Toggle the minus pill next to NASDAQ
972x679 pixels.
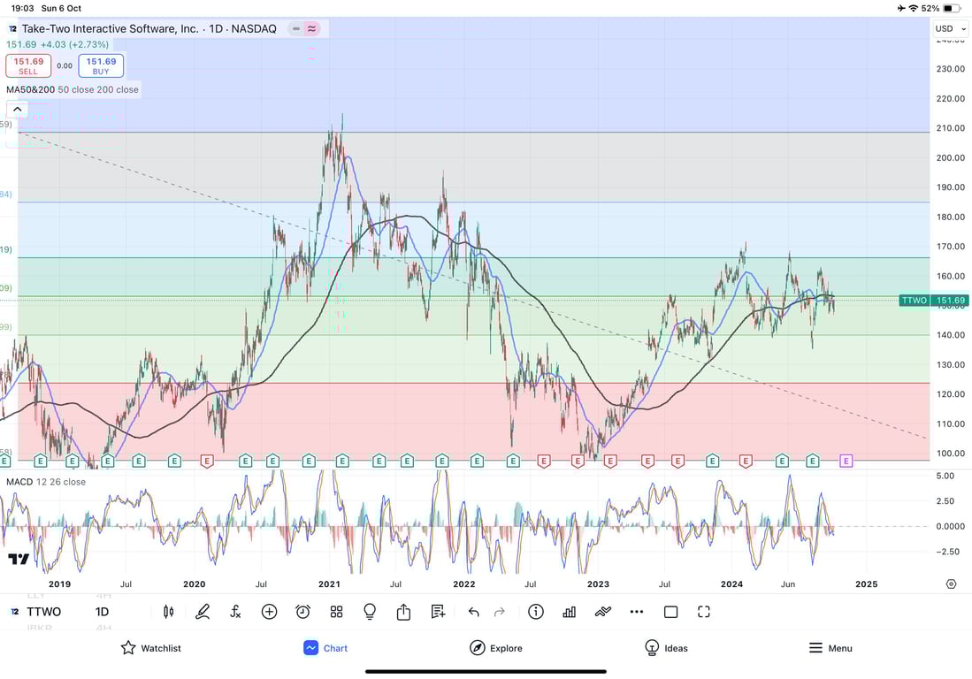(296, 28)
